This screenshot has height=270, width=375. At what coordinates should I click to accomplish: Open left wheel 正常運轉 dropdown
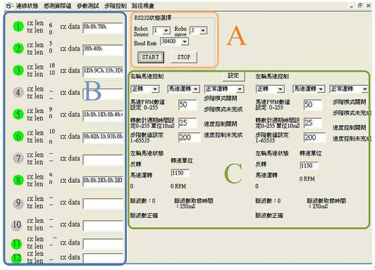click(x=349, y=89)
